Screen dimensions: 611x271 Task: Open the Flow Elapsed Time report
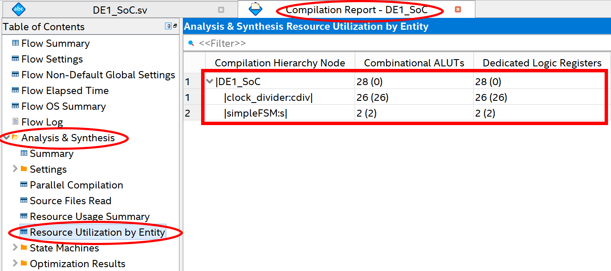coord(65,91)
